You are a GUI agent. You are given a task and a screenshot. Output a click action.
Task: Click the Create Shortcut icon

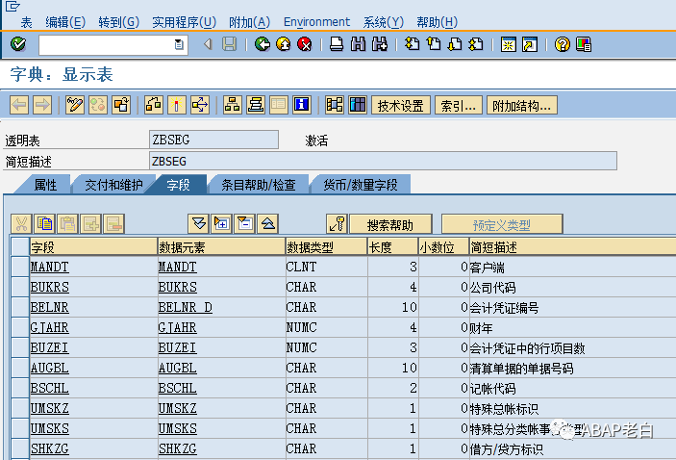point(530,44)
